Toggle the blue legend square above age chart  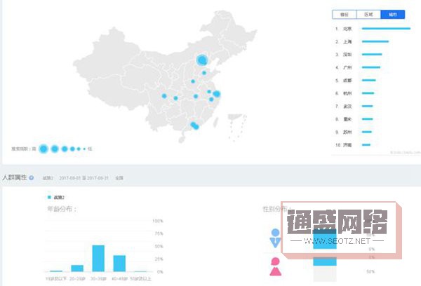49,198
